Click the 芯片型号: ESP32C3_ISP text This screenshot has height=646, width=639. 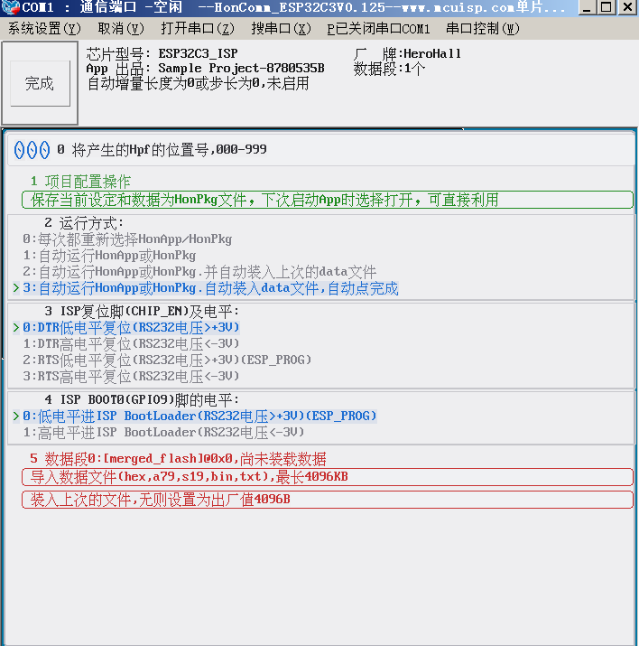coord(162,53)
